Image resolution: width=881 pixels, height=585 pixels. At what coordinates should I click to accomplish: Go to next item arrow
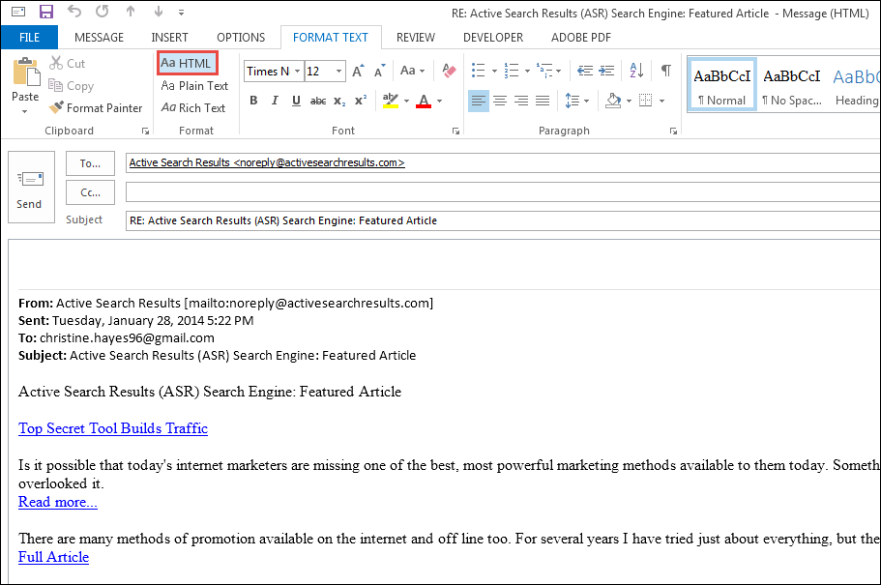(159, 12)
